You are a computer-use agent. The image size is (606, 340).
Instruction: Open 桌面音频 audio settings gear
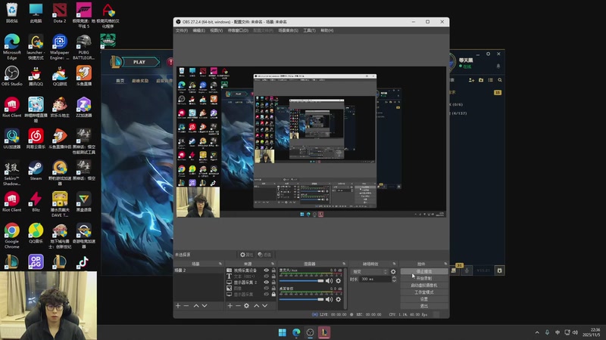tap(339, 299)
